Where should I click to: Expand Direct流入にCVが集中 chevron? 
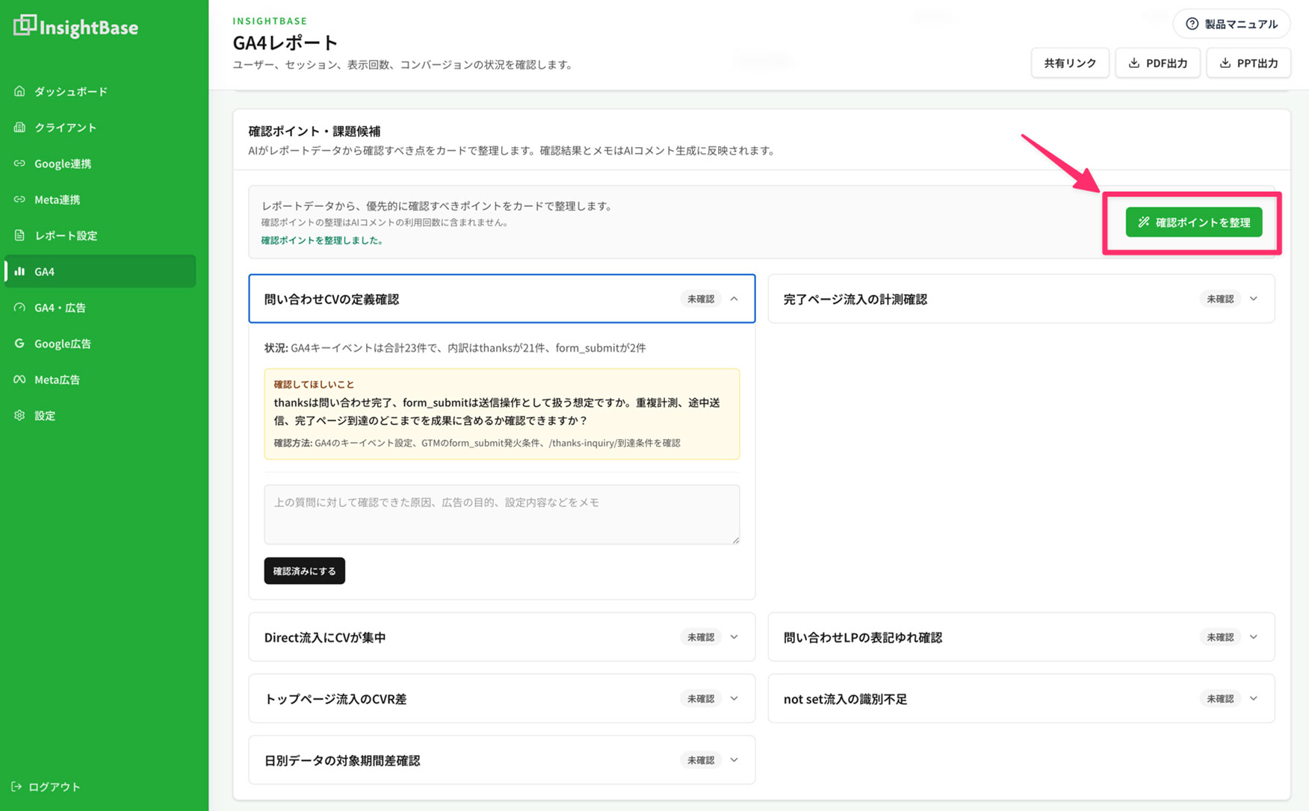[734, 637]
